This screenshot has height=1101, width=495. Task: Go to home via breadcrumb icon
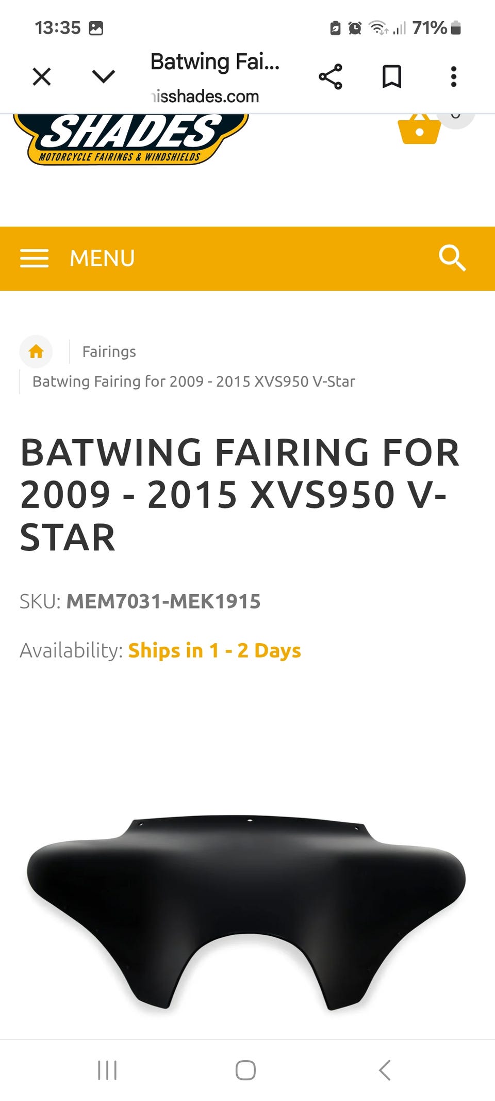36,352
